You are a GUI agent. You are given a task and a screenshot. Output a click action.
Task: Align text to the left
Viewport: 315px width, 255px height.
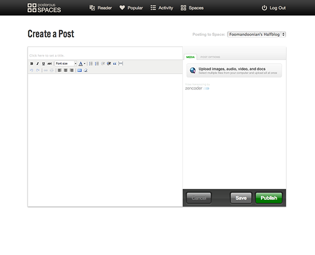[x=59, y=70]
